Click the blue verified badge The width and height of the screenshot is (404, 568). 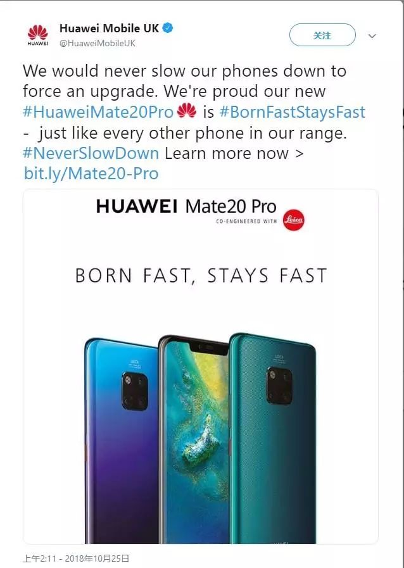(x=167, y=28)
